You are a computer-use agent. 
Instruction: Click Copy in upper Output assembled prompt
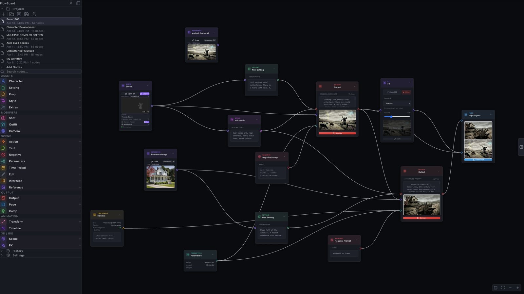352,94
